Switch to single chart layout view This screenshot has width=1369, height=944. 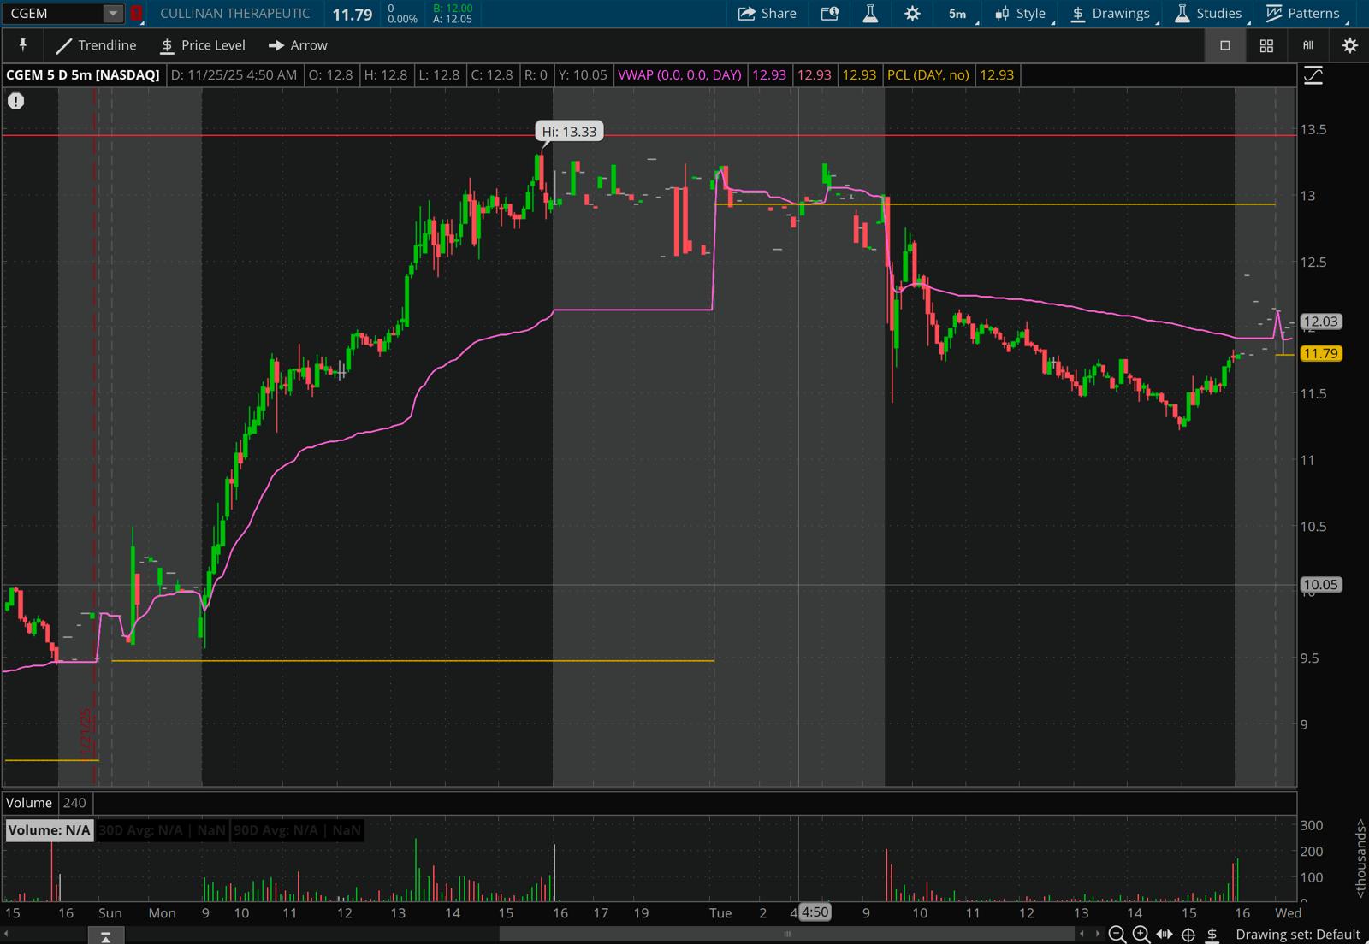coord(1224,46)
